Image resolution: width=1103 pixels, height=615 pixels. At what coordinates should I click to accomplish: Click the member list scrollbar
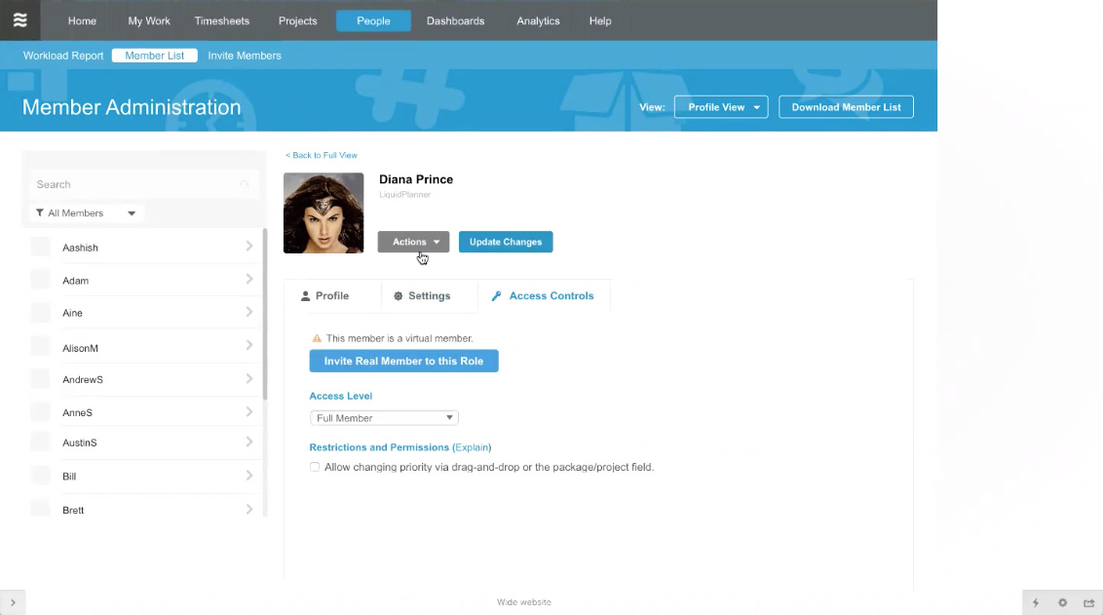[x=265, y=315]
